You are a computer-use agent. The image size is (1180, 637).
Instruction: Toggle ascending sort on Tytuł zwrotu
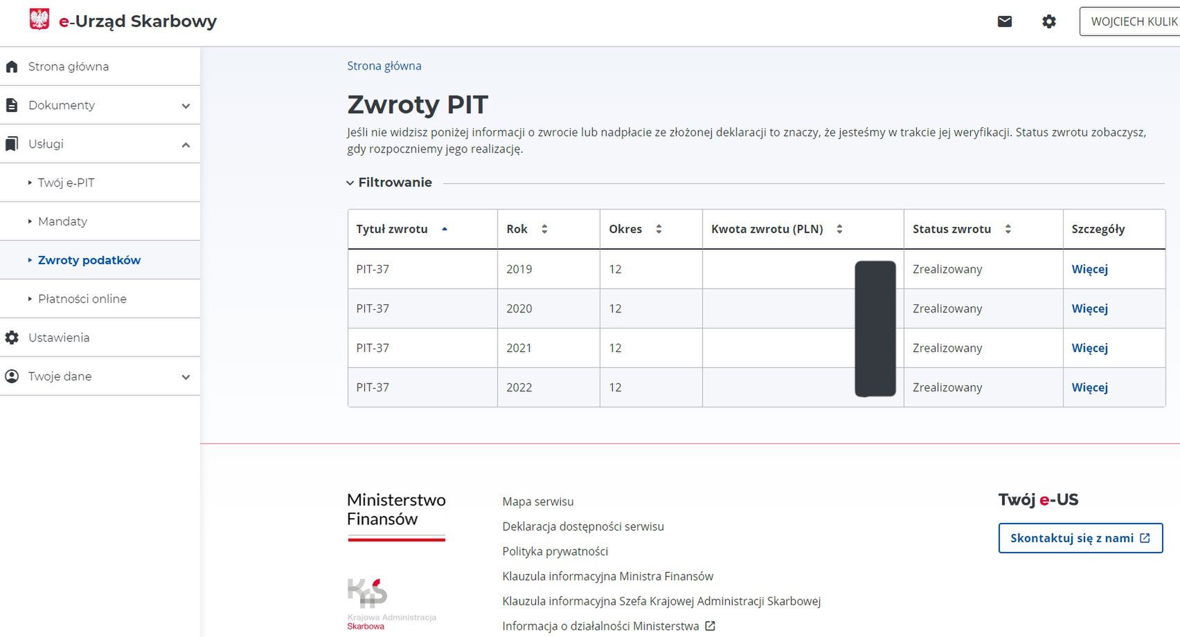445,227
